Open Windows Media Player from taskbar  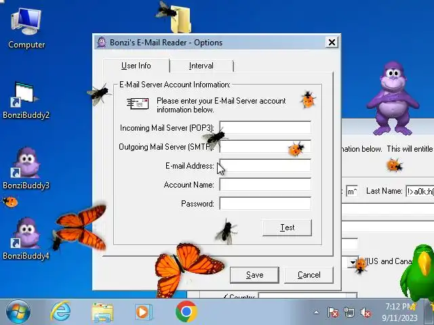click(143, 312)
